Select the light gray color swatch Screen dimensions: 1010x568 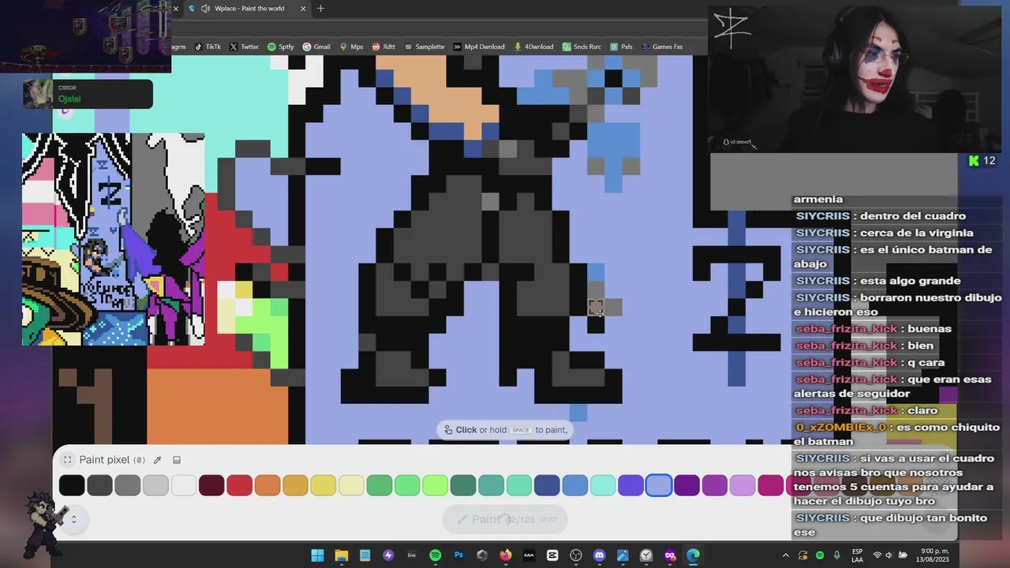pyautogui.click(x=155, y=485)
